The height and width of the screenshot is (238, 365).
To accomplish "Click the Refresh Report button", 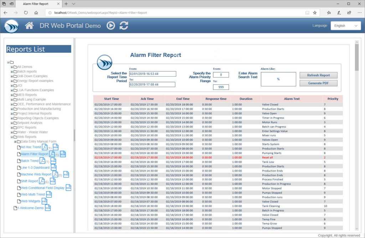I will tap(318, 75).
